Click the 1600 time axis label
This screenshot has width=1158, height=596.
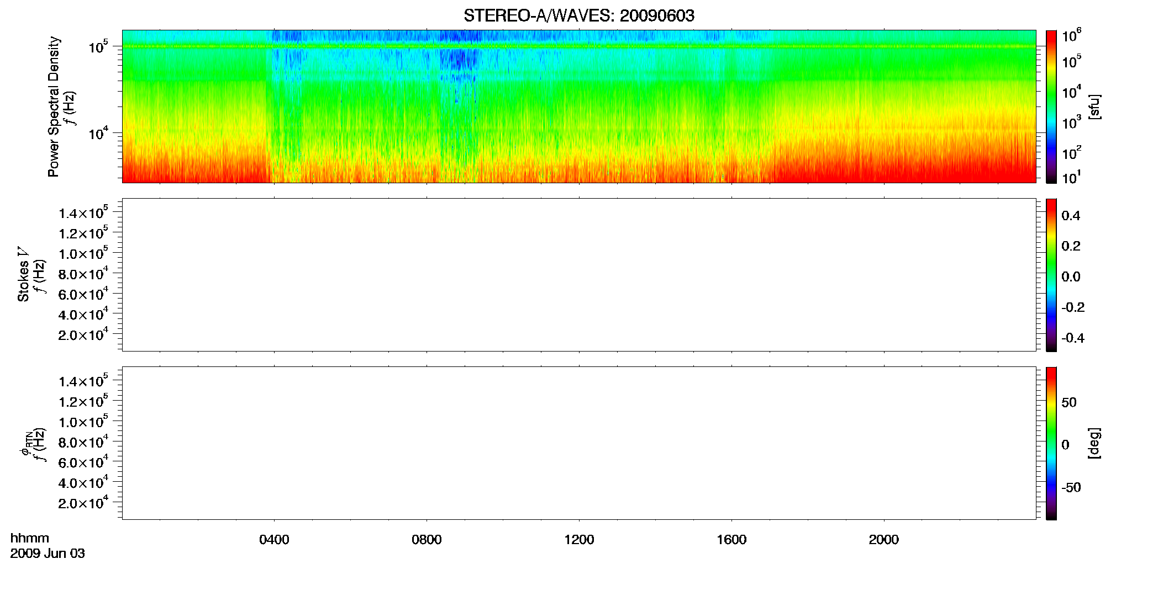pyautogui.click(x=731, y=540)
